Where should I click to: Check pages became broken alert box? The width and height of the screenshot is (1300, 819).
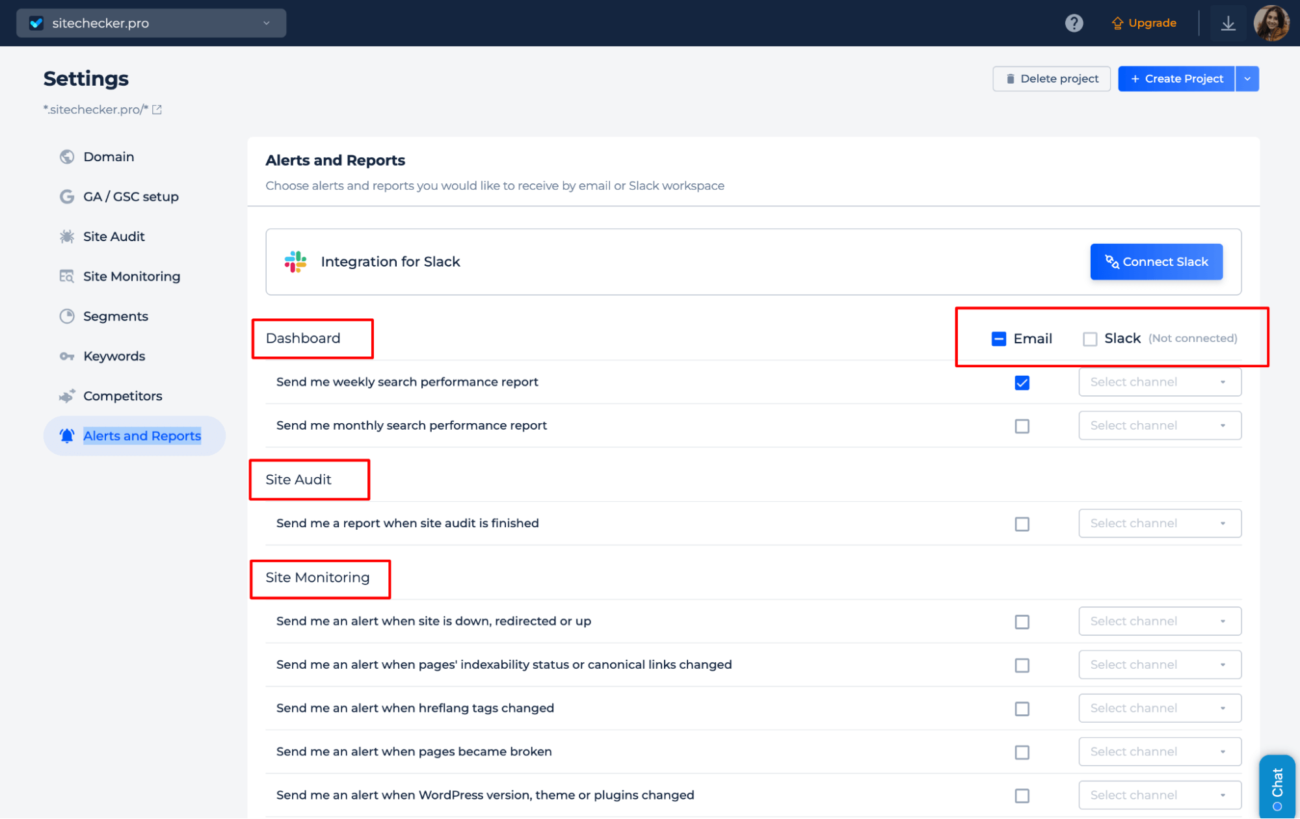(1022, 753)
